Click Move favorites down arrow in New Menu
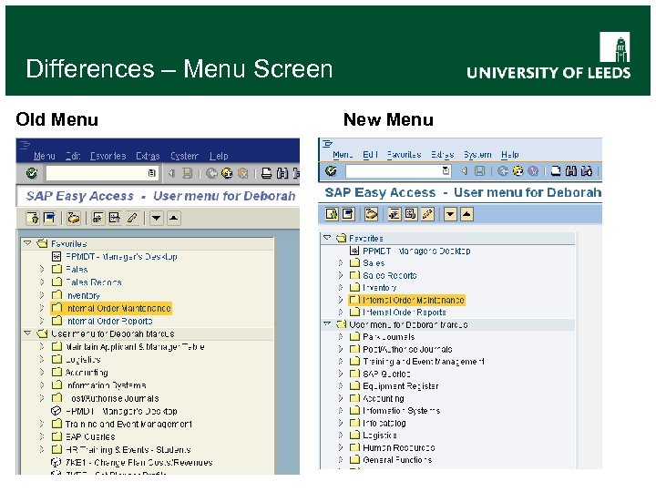The image size is (656, 492). (450, 214)
